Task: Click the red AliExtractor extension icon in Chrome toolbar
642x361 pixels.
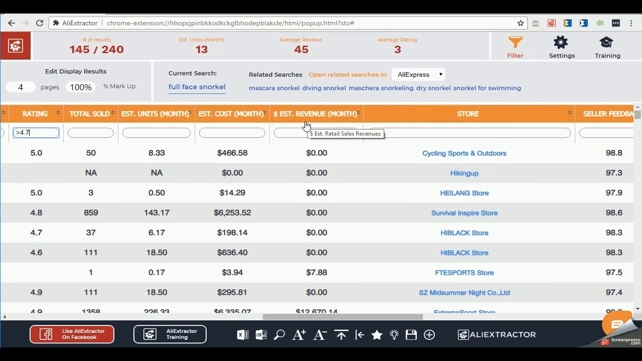Action: (552, 23)
